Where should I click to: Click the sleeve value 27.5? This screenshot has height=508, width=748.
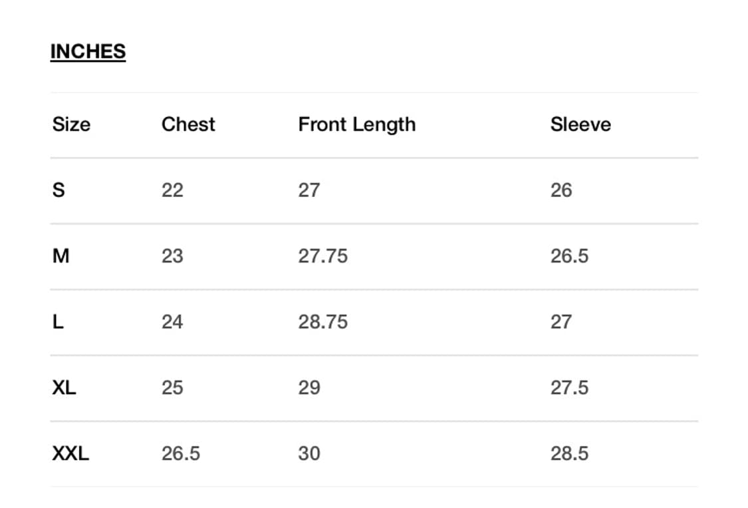(x=570, y=388)
